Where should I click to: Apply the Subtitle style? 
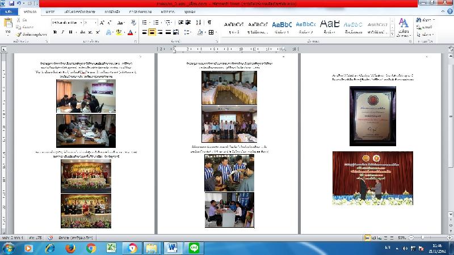[x=353, y=27]
